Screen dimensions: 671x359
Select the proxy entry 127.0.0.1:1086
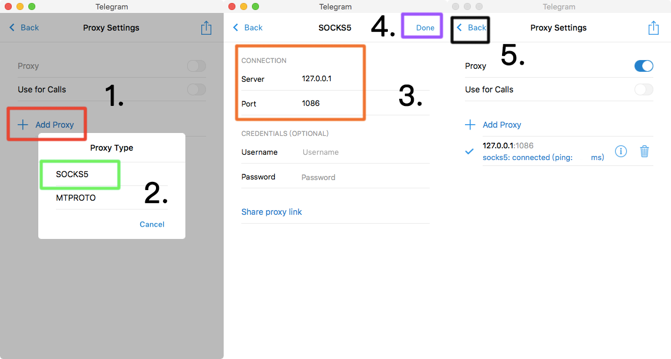tap(508, 145)
